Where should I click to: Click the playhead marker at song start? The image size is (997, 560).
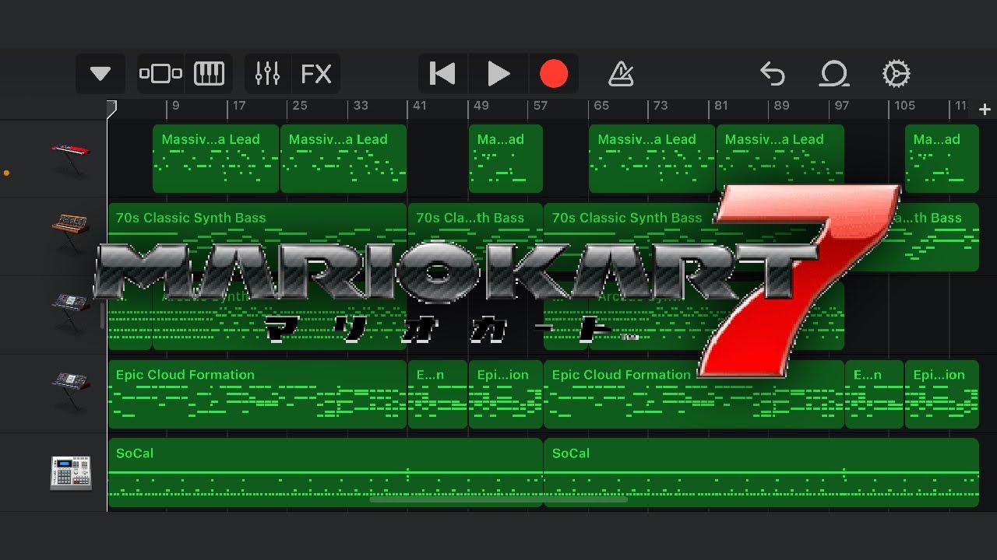[x=111, y=108]
